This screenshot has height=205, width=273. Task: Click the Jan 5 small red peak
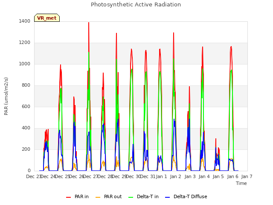click(x=216, y=139)
